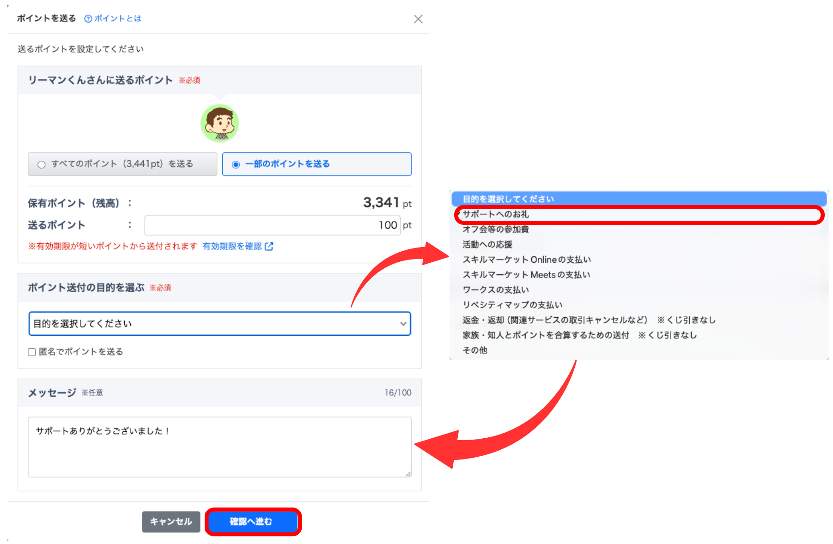Click the help icon beside ポイントとは
This screenshot has height=544, width=833.
(x=87, y=18)
